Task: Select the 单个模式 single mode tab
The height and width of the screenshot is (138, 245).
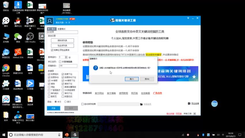Action: pyautogui.click(x=52, y=29)
